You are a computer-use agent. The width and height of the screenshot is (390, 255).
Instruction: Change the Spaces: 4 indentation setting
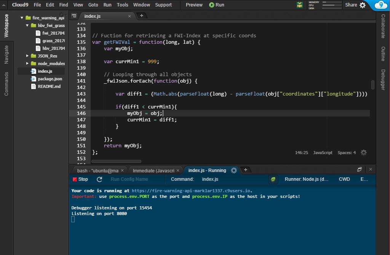coord(347,153)
